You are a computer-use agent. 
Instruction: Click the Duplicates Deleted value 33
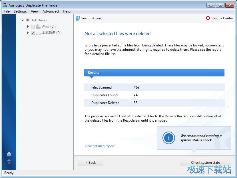point(136,103)
